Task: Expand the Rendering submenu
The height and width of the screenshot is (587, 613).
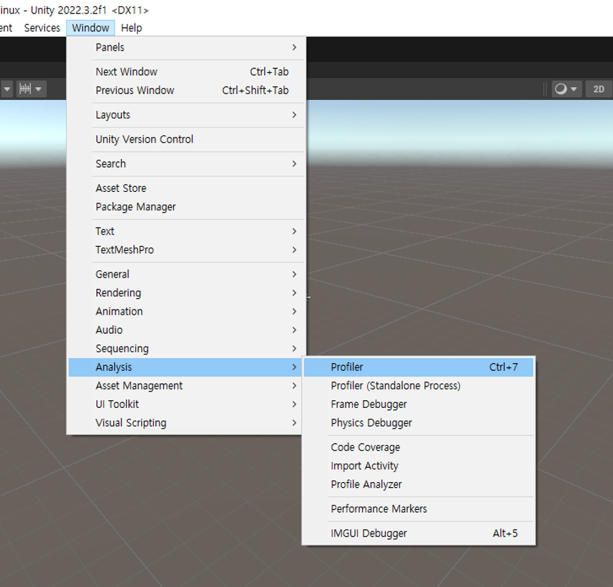Action: tap(185, 293)
